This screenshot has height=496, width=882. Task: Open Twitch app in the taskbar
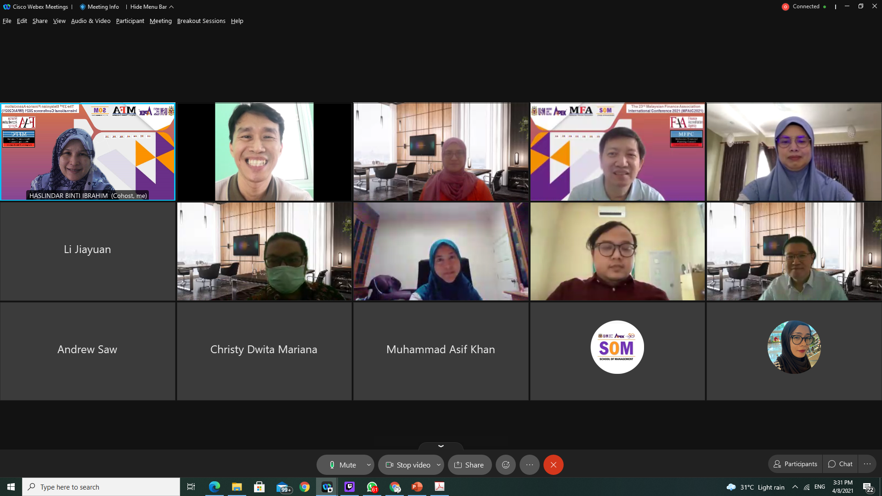[349, 487]
